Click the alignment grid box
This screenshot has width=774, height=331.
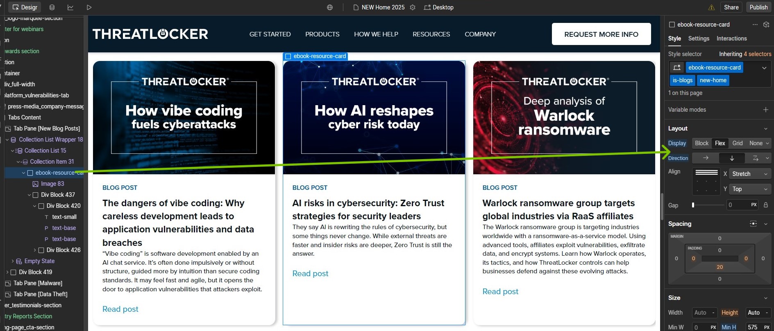(706, 181)
